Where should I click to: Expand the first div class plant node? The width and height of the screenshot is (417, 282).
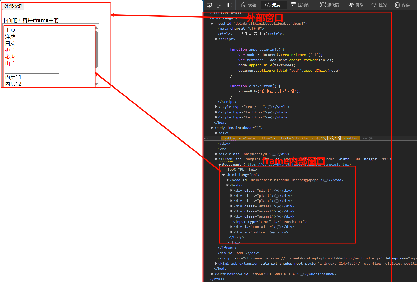click(231, 191)
